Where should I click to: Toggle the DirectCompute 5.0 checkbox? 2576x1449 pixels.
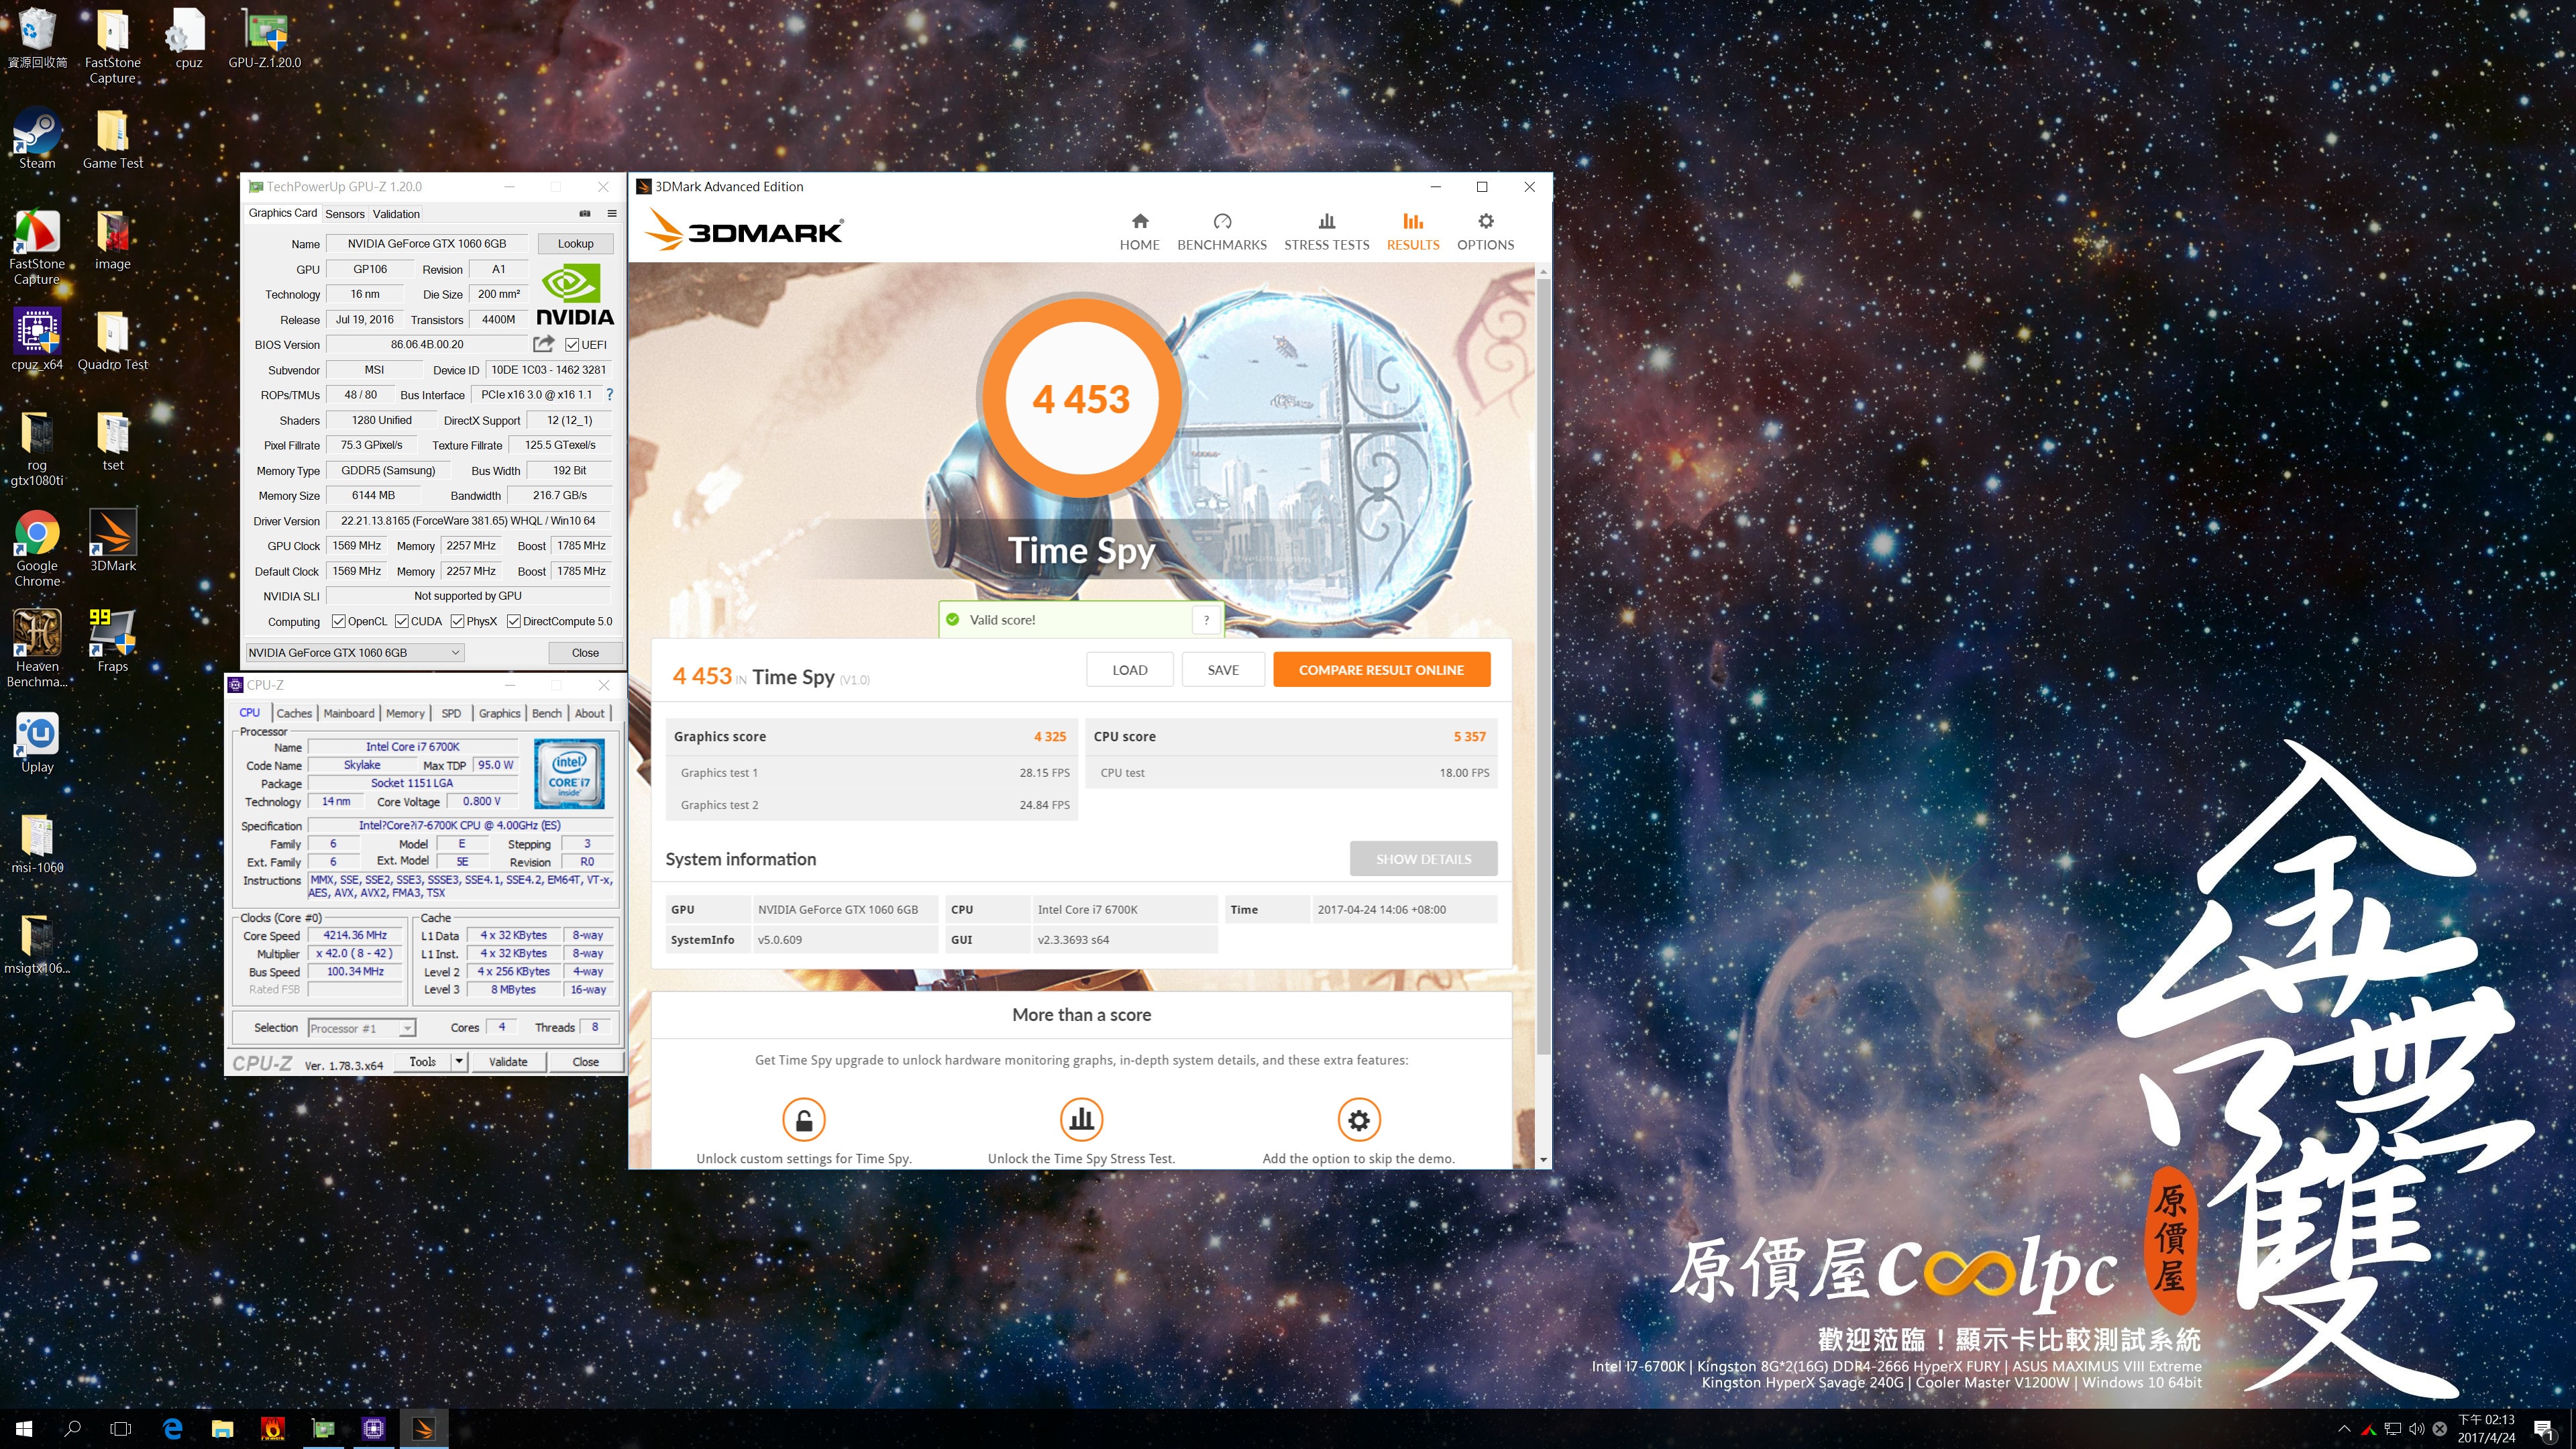tap(514, 621)
